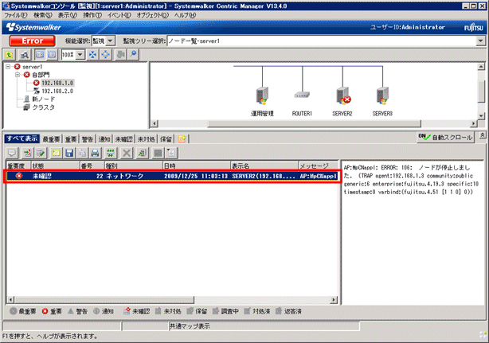Select the SERVER2 node with error mark
The image size is (489, 343).
point(343,95)
